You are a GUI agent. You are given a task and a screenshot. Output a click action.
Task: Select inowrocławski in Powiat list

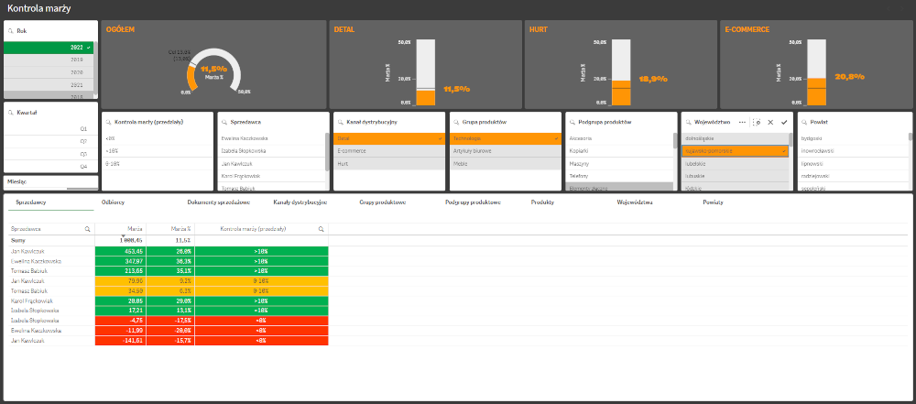point(852,151)
